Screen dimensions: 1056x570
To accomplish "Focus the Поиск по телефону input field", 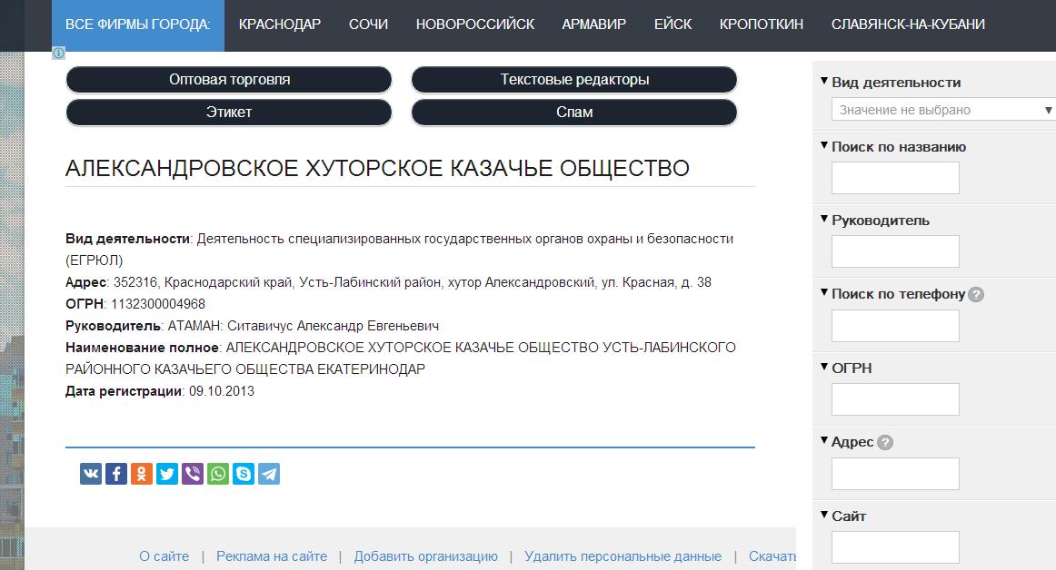I will click(x=895, y=326).
